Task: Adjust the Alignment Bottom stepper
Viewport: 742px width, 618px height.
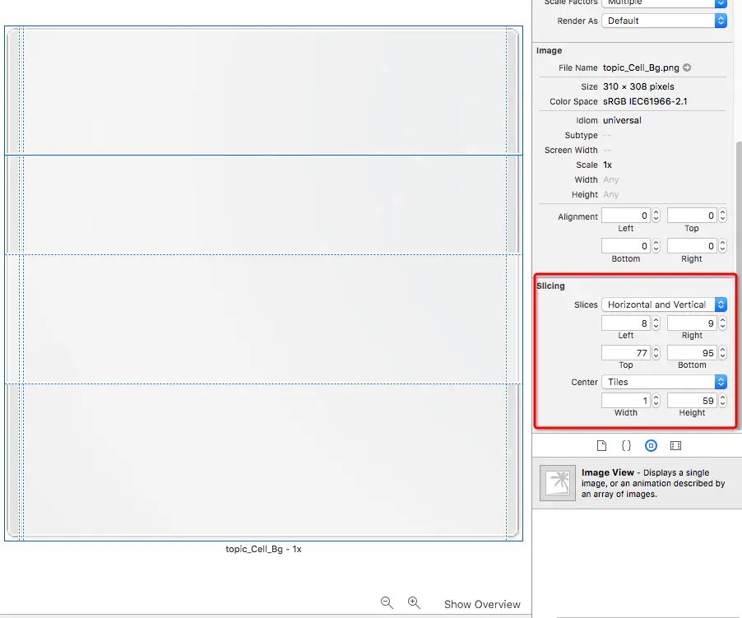Action: tap(656, 246)
